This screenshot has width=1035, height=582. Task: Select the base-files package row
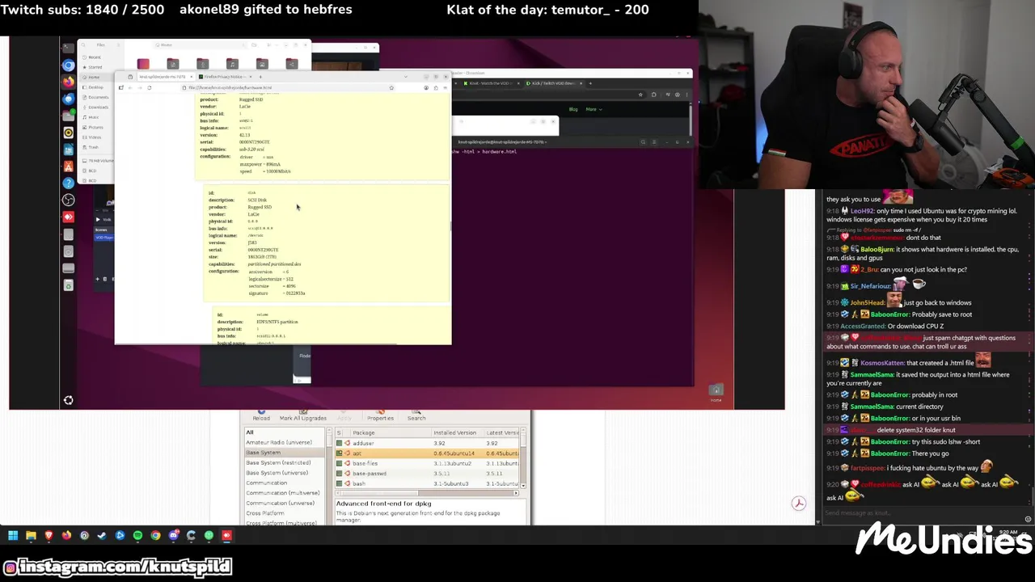point(427,463)
